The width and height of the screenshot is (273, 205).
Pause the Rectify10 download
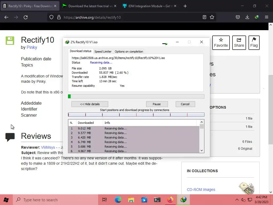157,104
